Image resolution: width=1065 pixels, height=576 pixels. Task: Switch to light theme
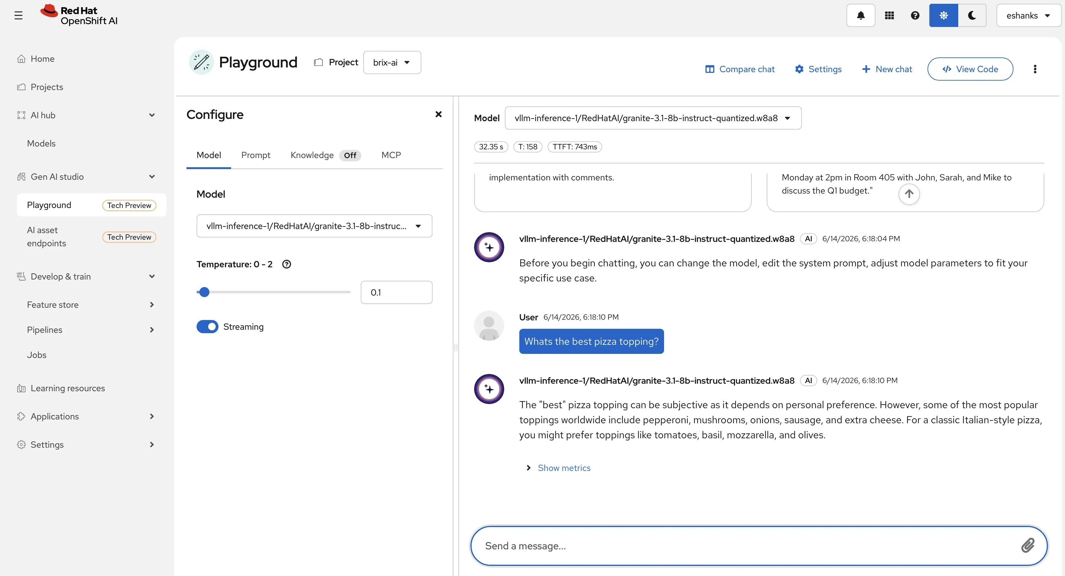click(943, 15)
